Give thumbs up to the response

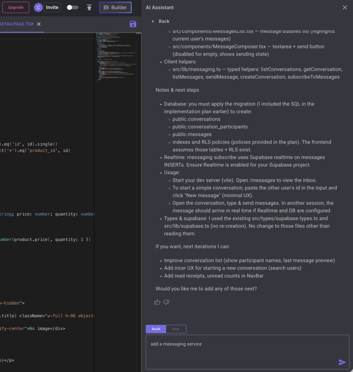(x=157, y=302)
